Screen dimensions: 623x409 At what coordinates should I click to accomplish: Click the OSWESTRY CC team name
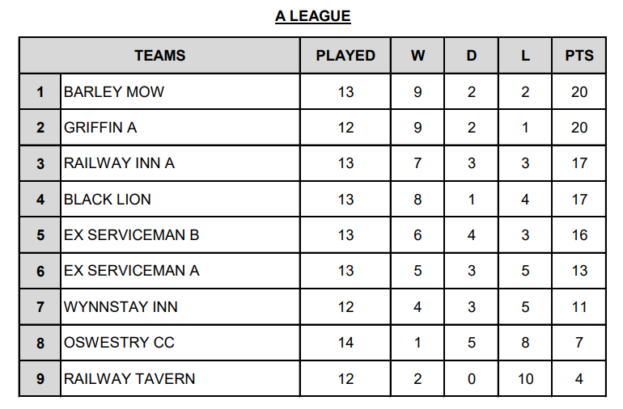[119, 343]
